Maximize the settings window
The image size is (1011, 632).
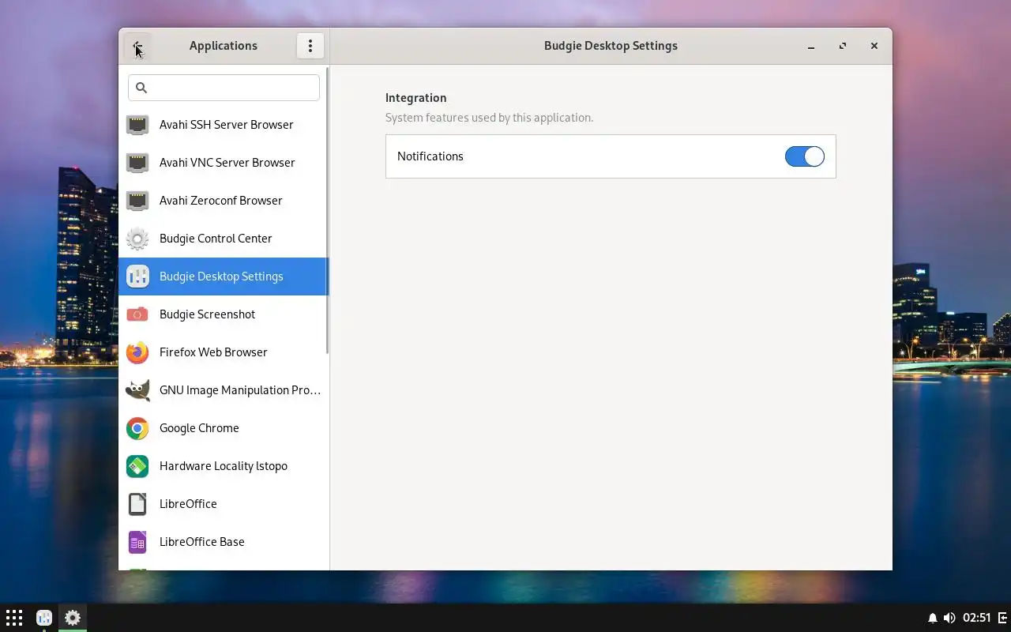click(x=843, y=46)
